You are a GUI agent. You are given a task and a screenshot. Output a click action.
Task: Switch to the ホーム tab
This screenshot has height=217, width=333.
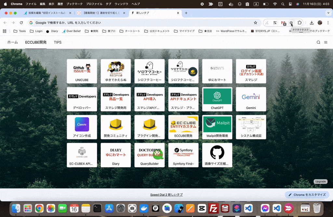[x=12, y=42]
